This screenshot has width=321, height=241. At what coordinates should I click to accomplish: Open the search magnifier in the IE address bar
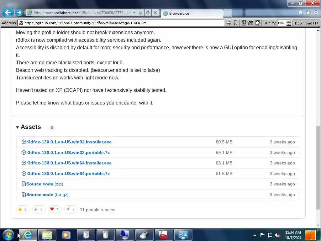coord(128,13)
